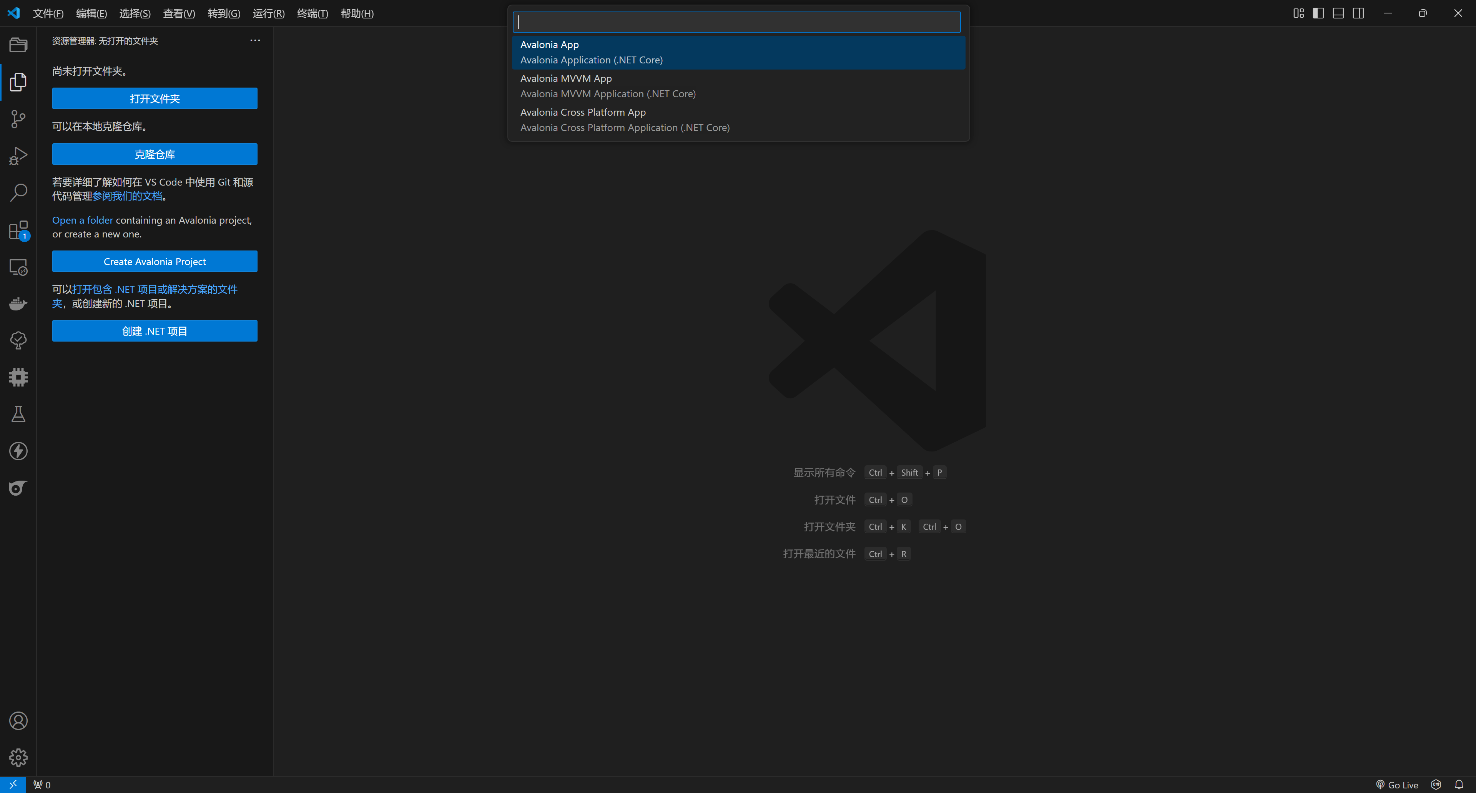This screenshot has height=793, width=1476.
Task: Open Customize Layout icon in title bar
Action: click(x=1298, y=13)
